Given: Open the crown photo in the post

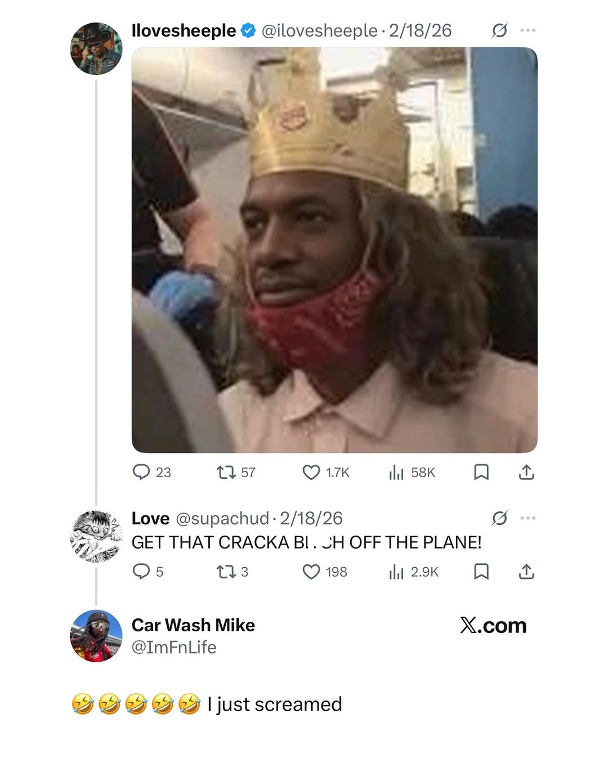Looking at the screenshot, I should (334, 250).
